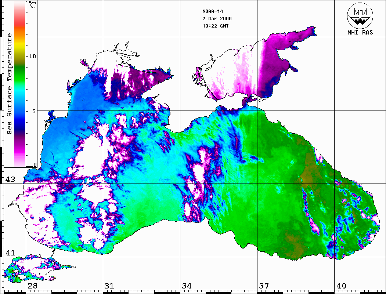This screenshot has height=294, width=386.
Task: Click the '5' tick on color scale
Action: click(x=34, y=111)
